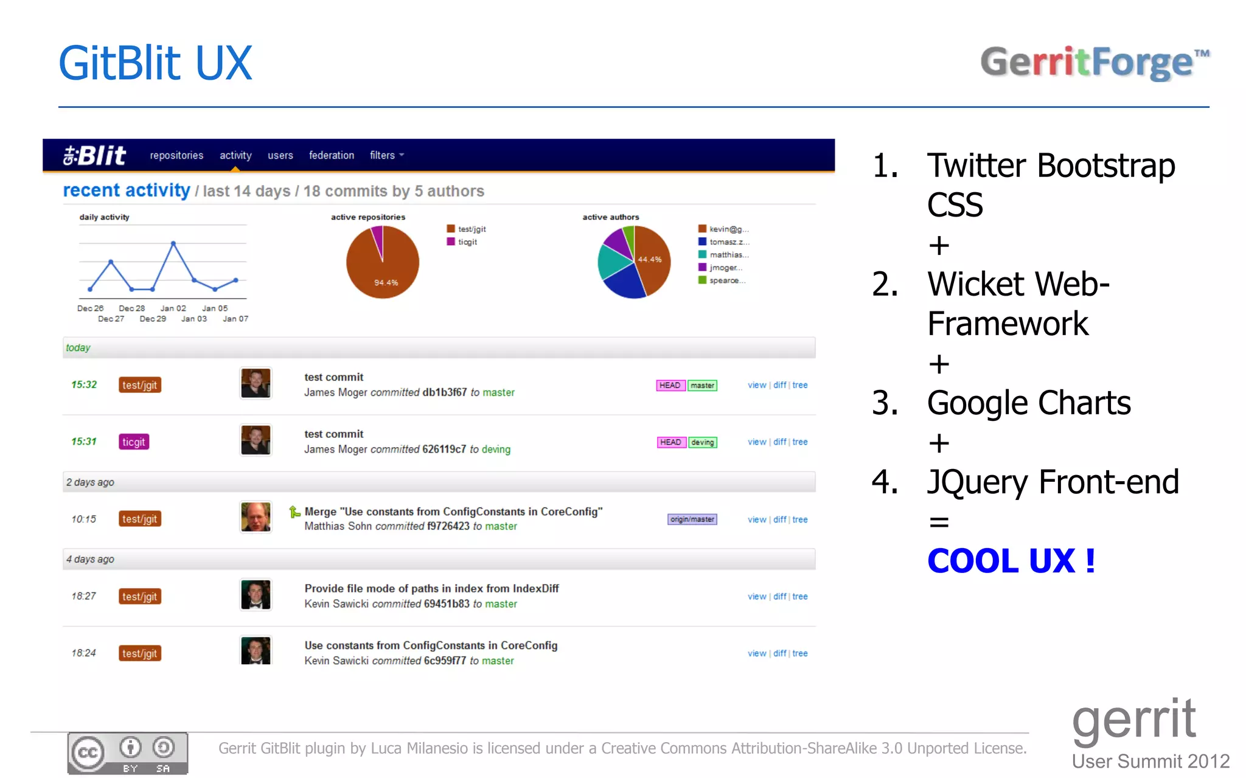Click the GerritForge logo
1246x778 pixels.
(x=1095, y=63)
